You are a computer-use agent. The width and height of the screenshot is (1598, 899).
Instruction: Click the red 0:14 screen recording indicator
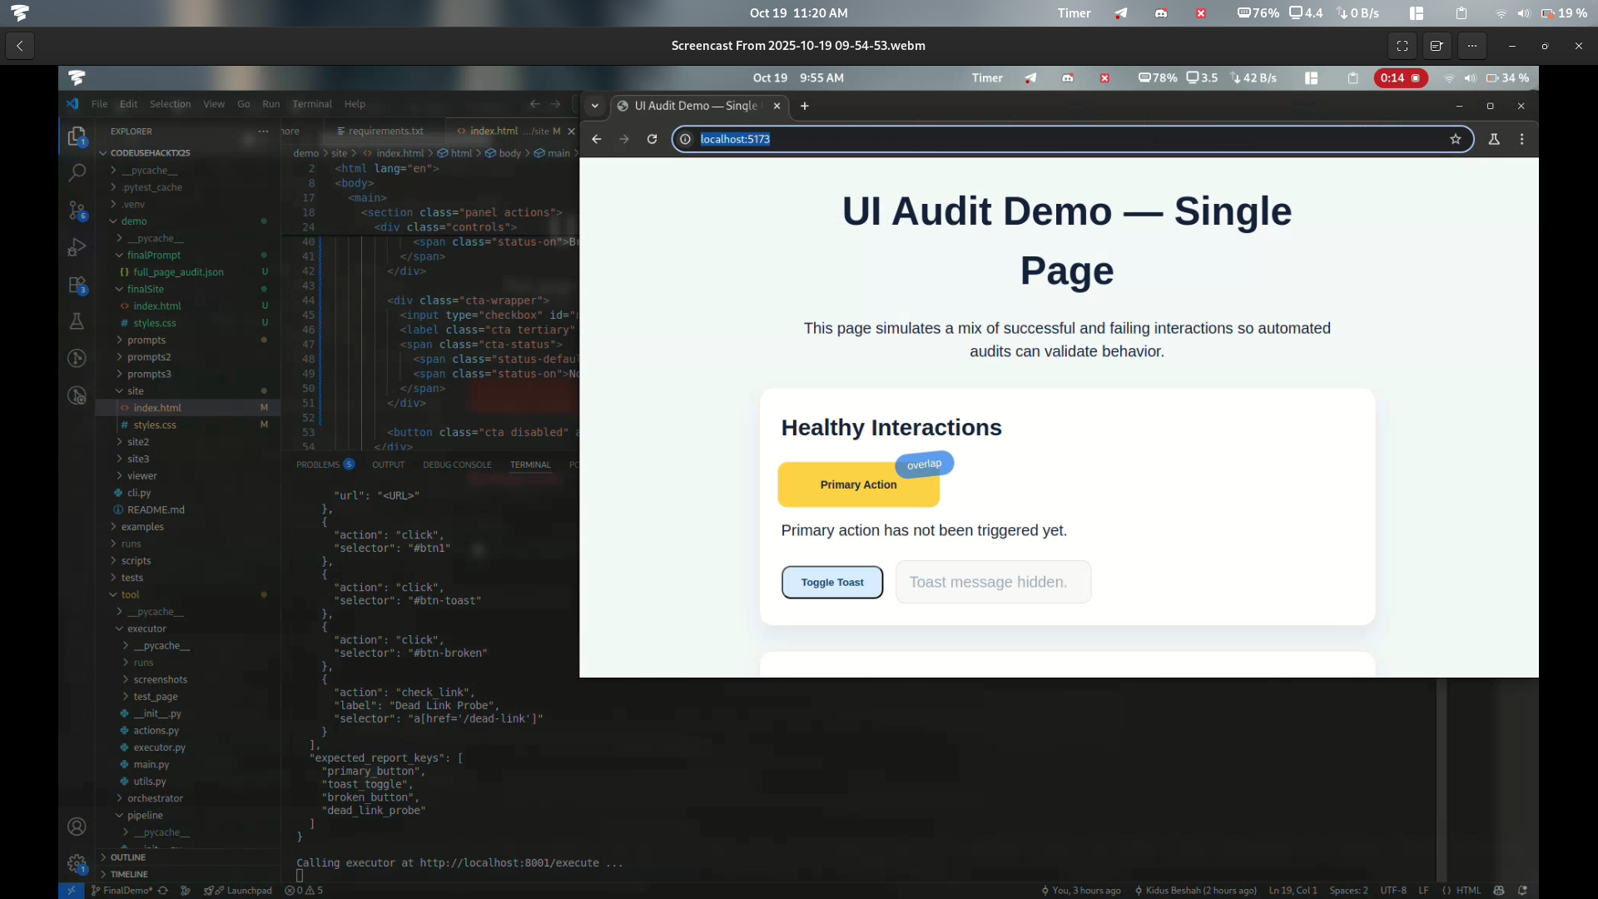click(x=1401, y=78)
